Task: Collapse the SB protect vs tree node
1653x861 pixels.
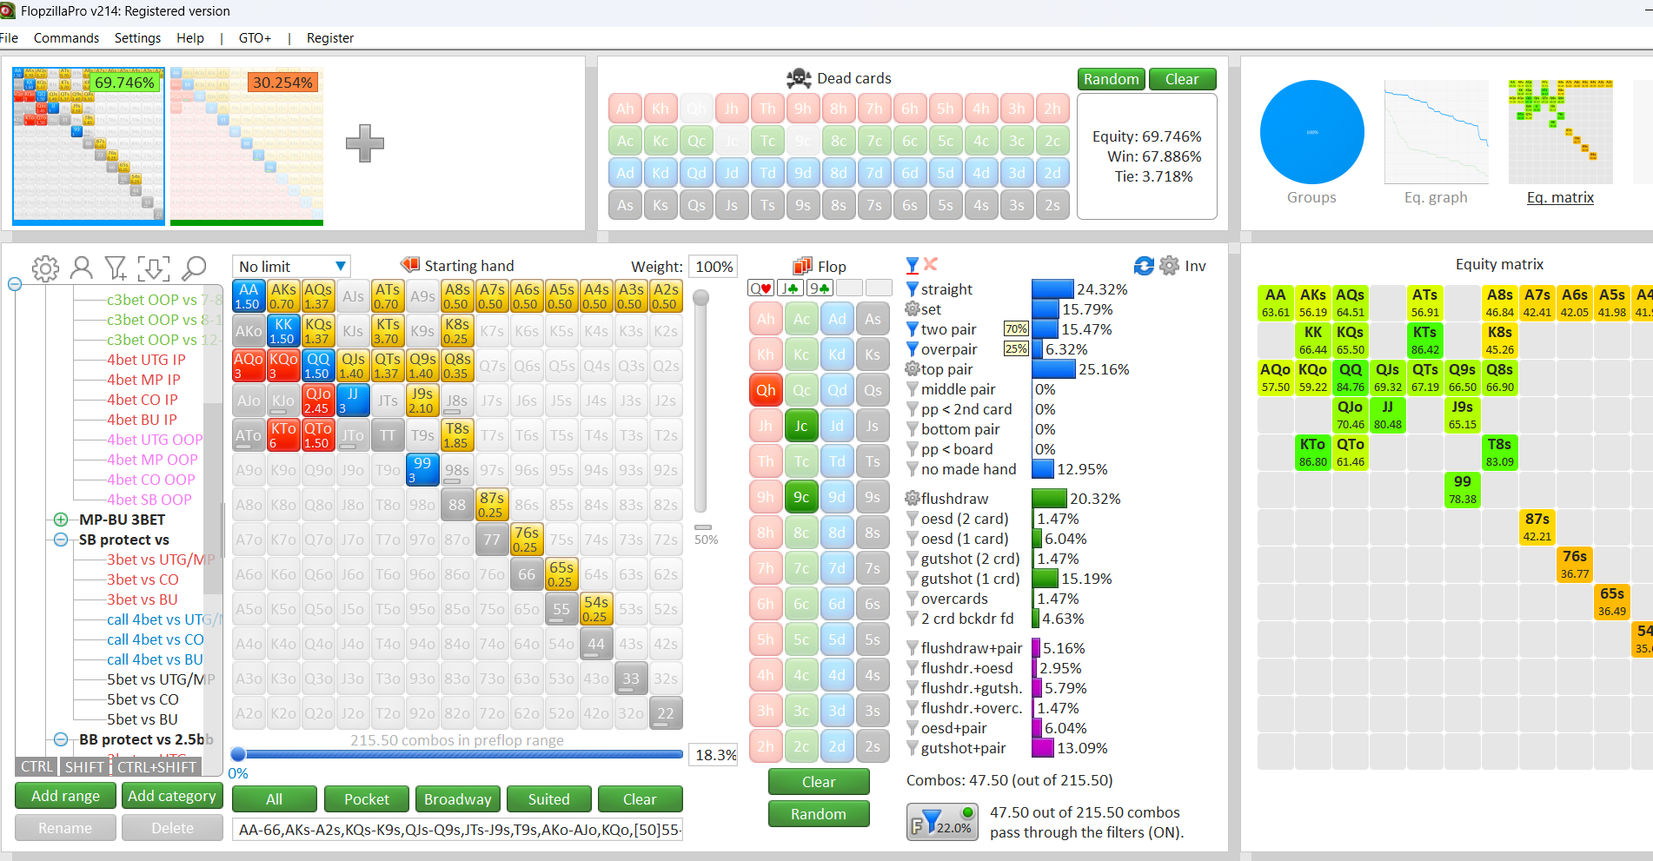Action: (x=61, y=540)
